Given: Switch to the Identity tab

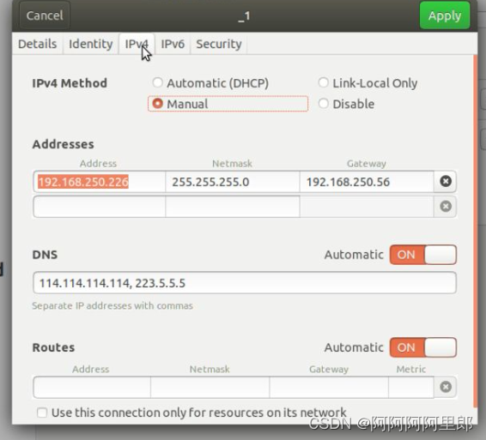Looking at the screenshot, I should click(x=90, y=44).
